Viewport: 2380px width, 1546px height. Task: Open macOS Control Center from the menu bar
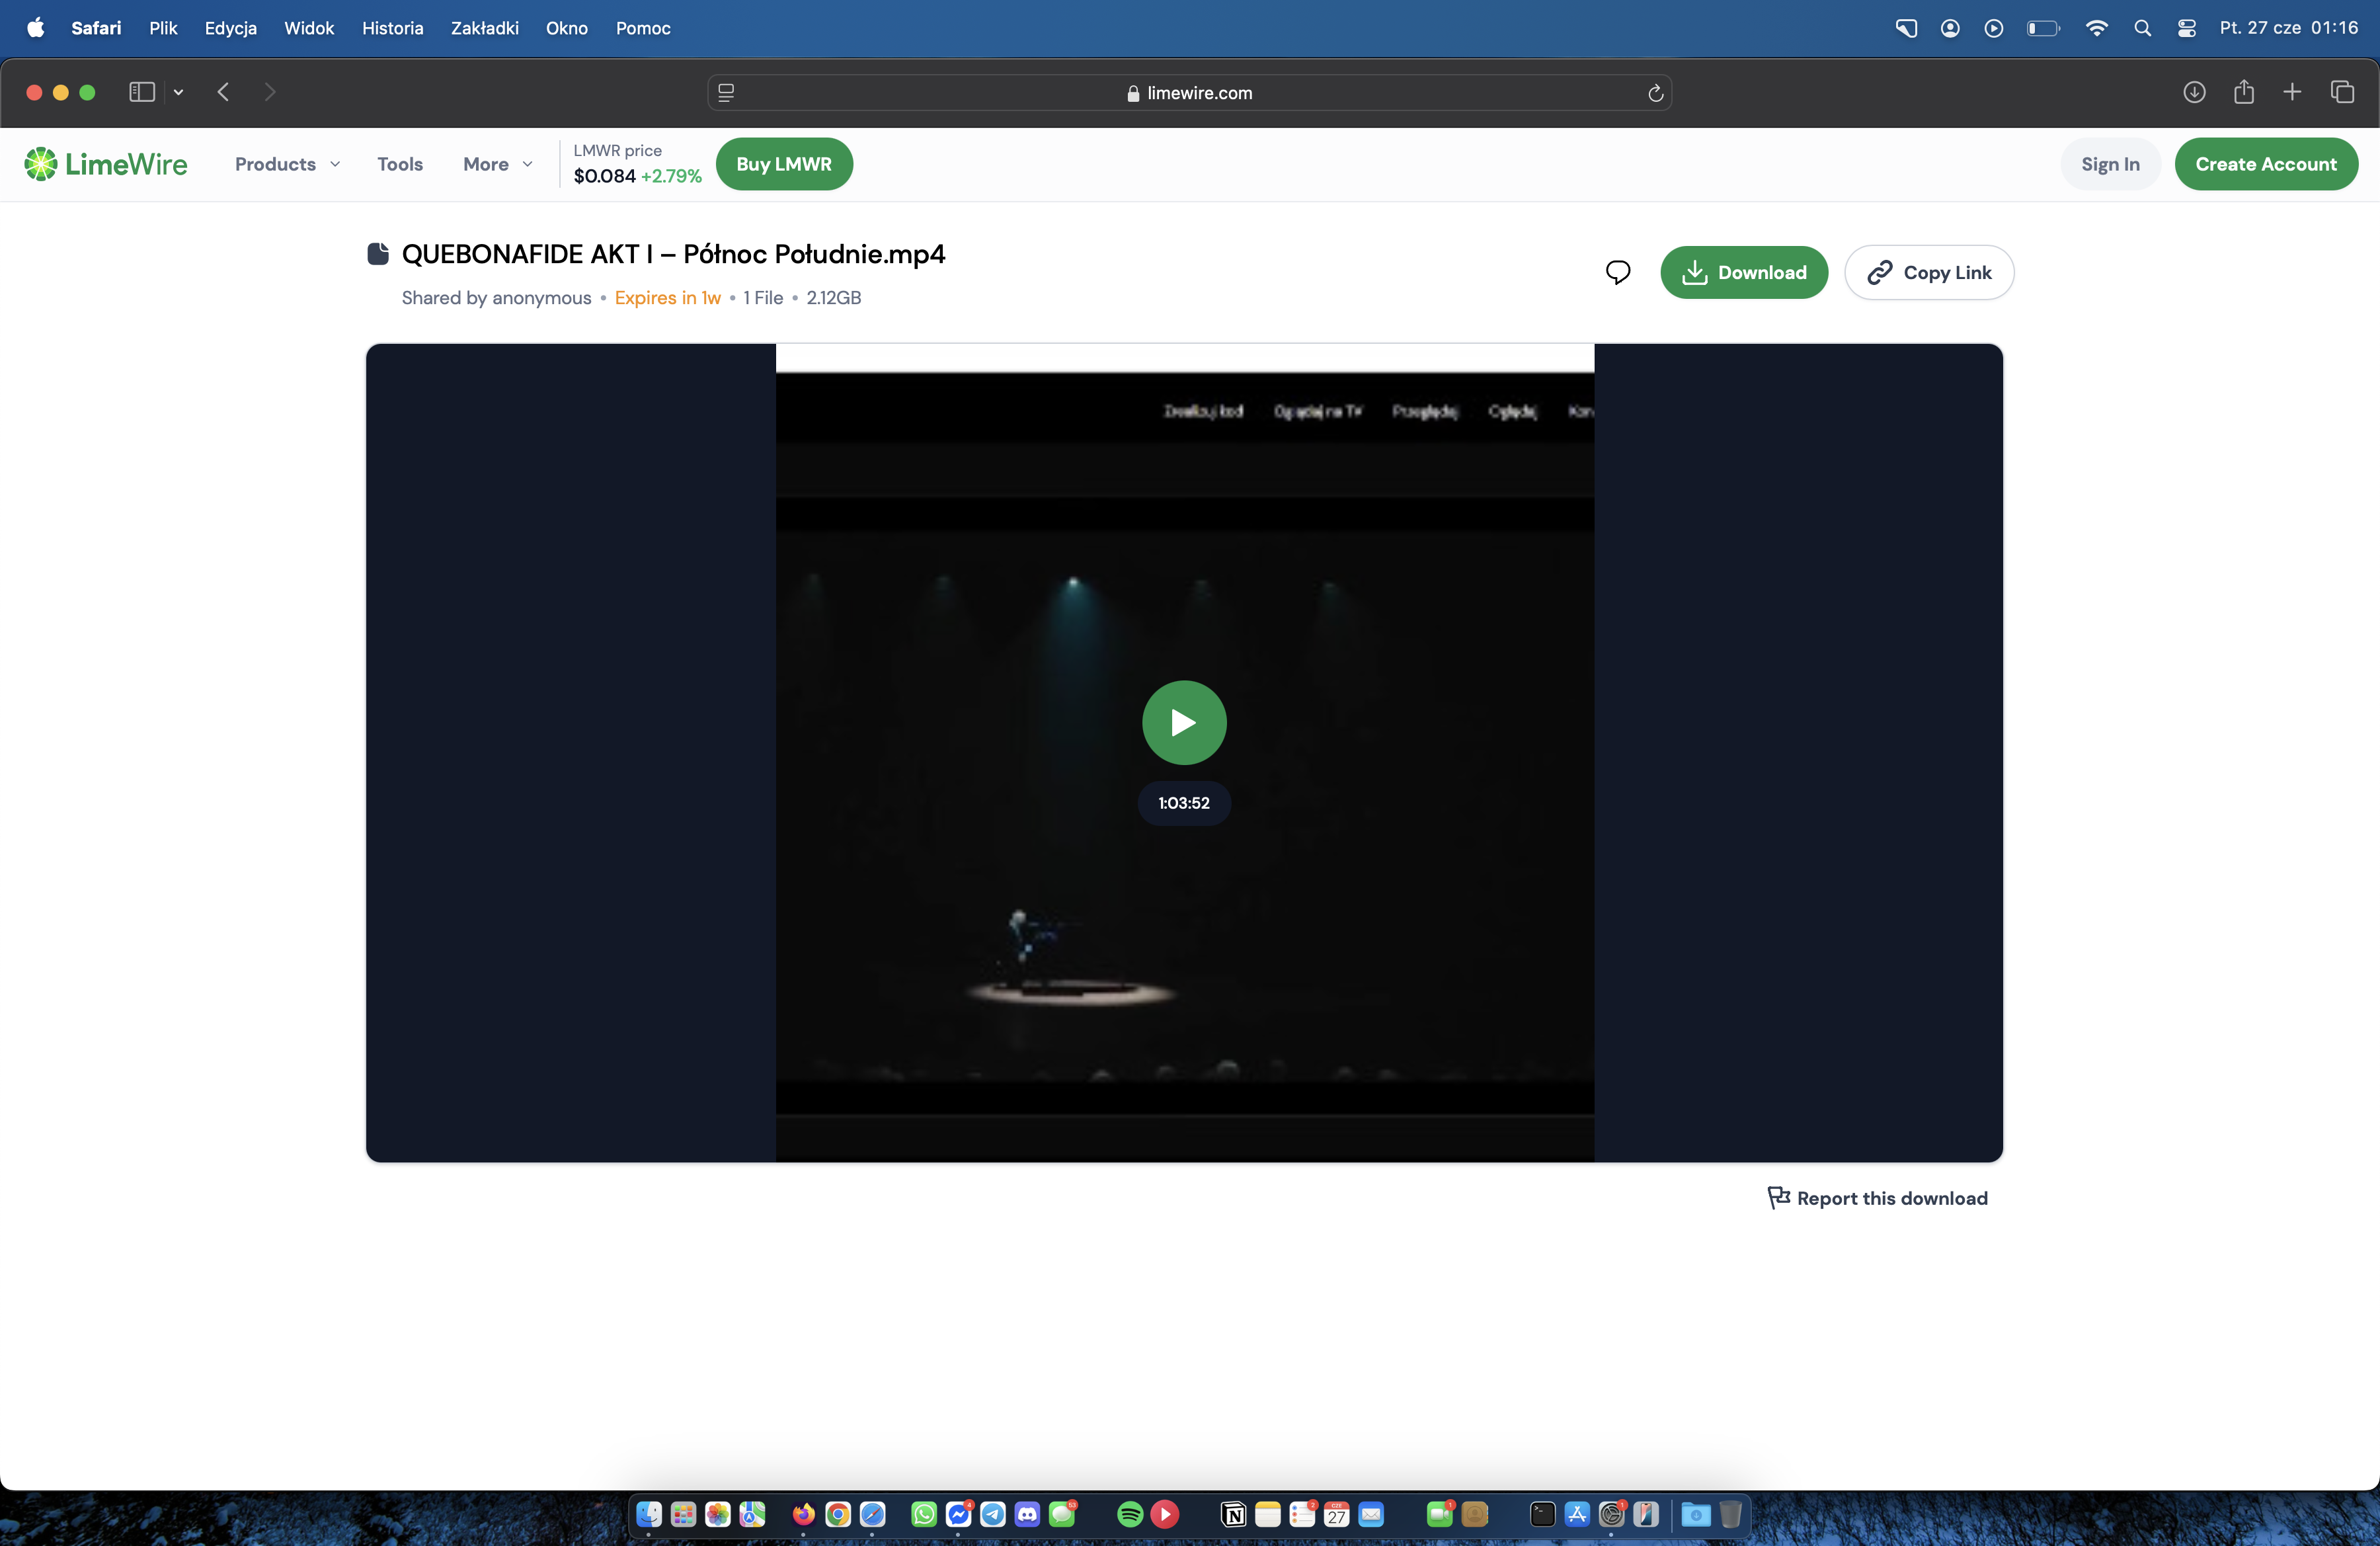coord(2186,28)
